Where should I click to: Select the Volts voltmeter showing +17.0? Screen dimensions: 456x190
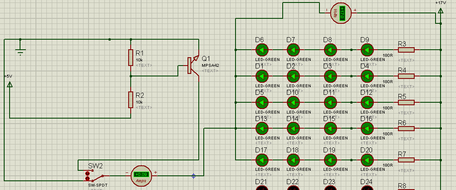(x=341, y=13)
